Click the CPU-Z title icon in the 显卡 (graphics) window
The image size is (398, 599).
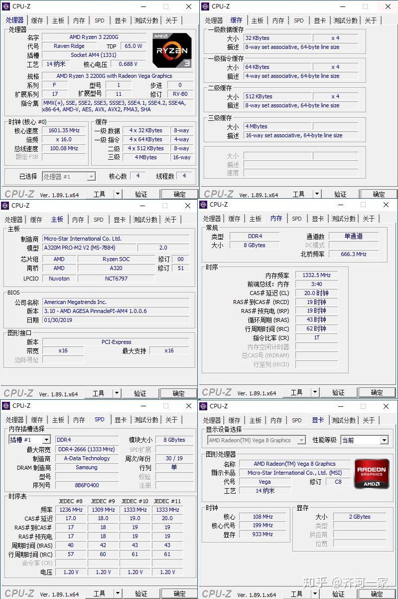pyautogui.click(x=203, y=406)
